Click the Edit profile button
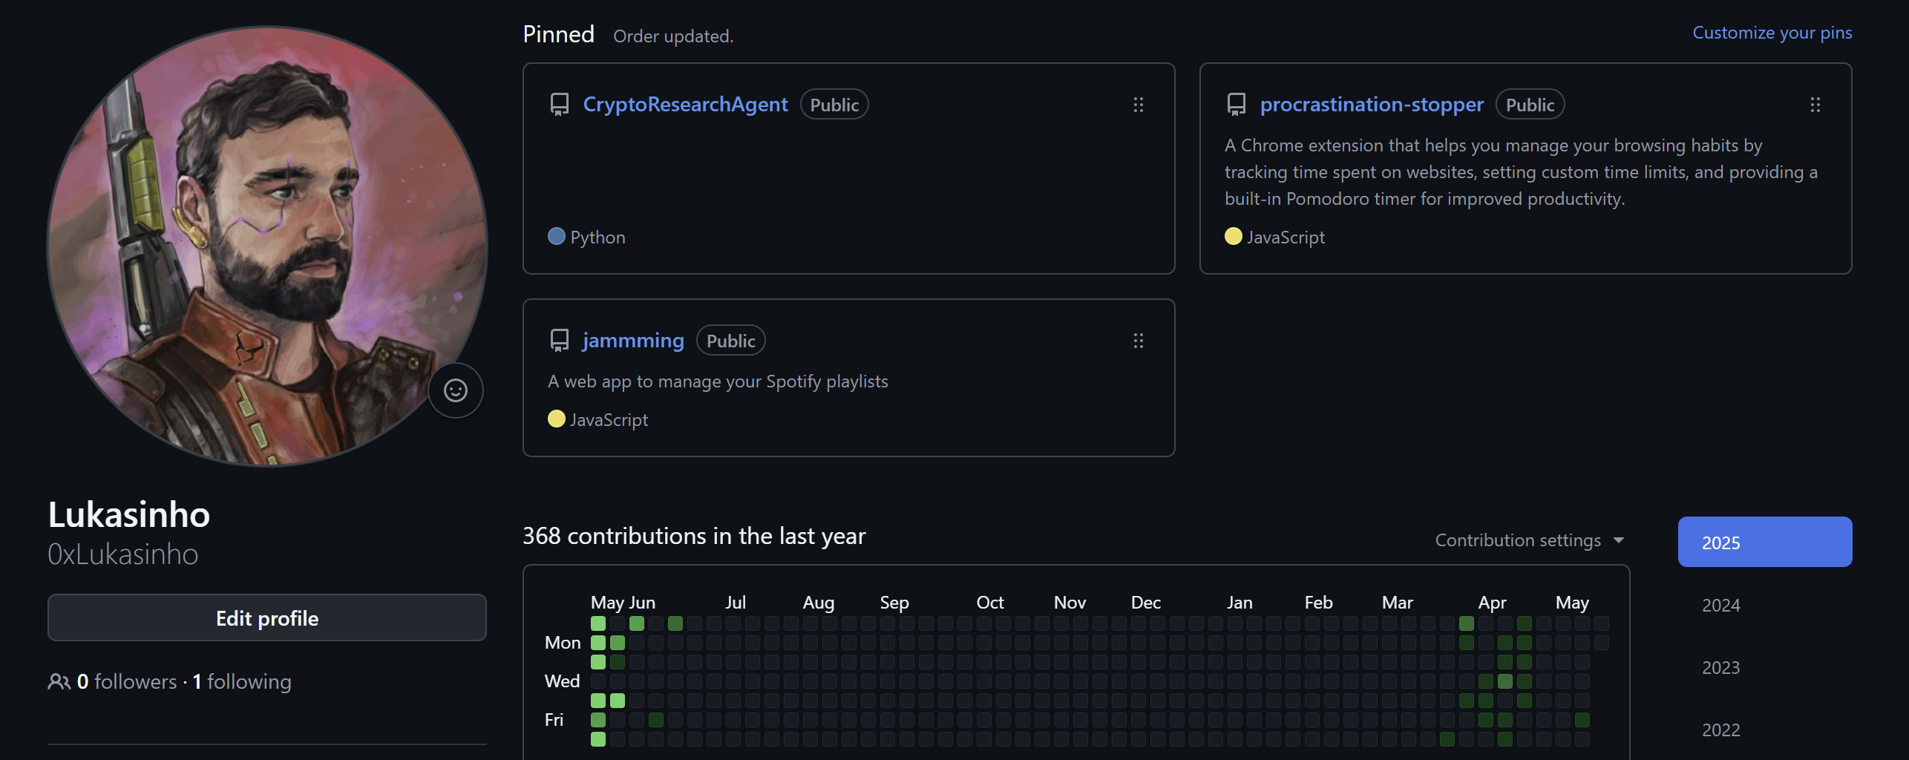The height and width of the screenshot is (760, 1909). pyautogui.click(x=267, y=617)
